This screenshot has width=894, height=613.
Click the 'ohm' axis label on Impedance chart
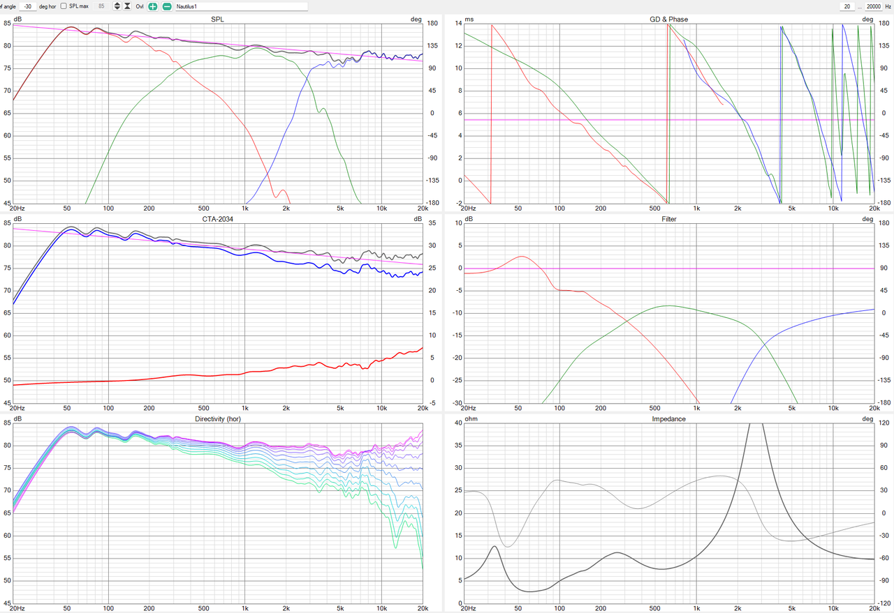[470, 419]
